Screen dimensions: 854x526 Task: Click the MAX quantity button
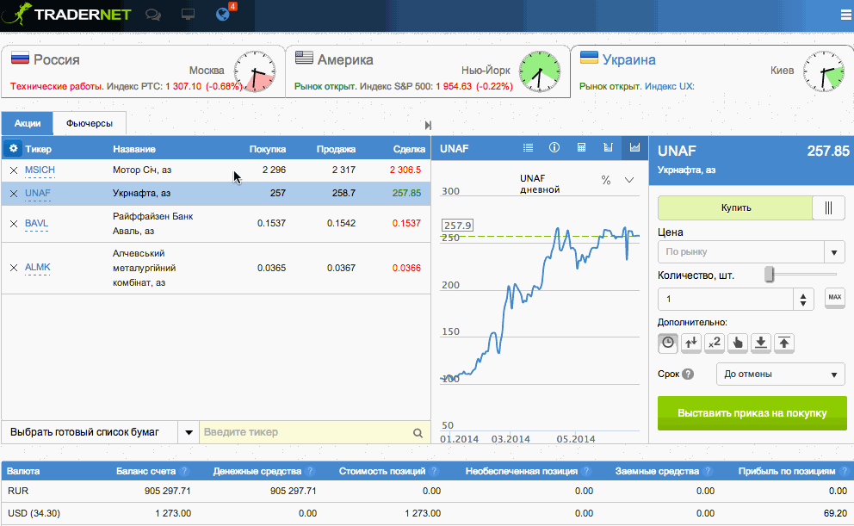point(835,297)
